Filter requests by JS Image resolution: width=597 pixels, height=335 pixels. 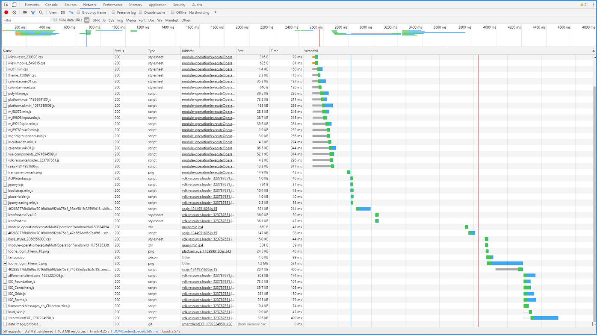[x=104, y=20]
